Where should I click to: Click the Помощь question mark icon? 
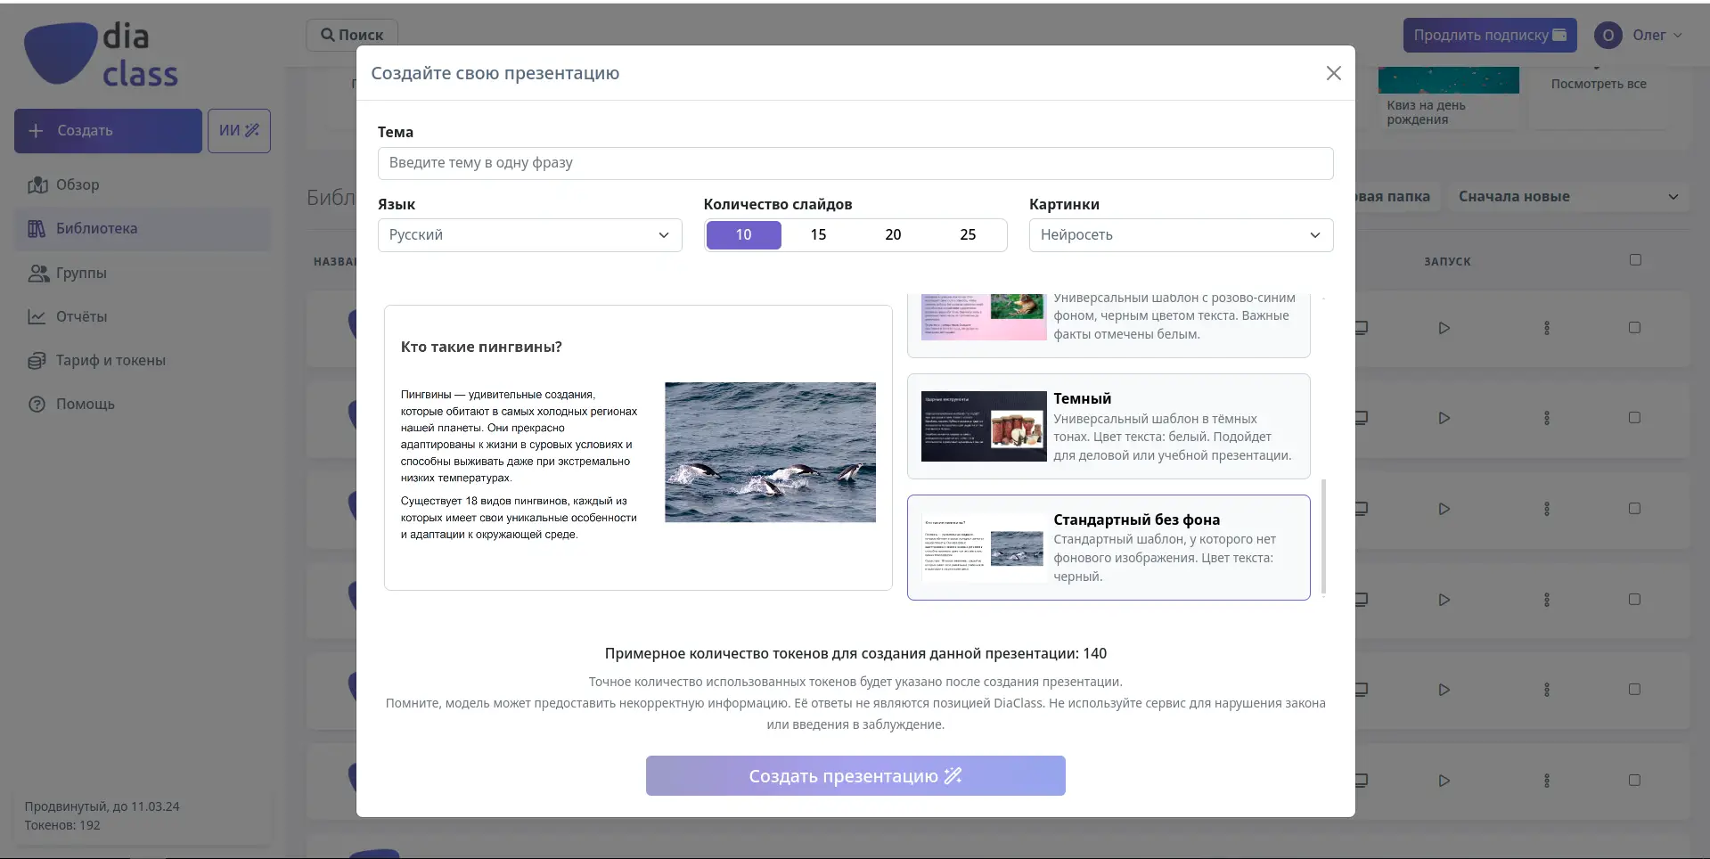pyautogui.click(x=37, y=405)
